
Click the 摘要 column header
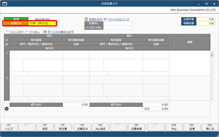pyautogui.click(x=190, y=42)
